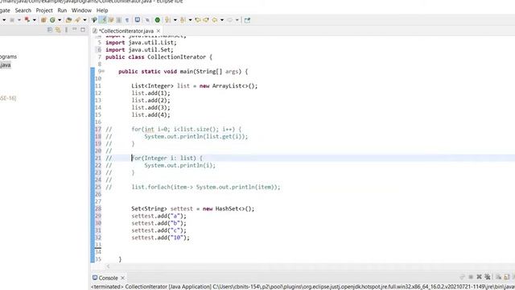Click on code line 11 List declaration

pos(195,86)
